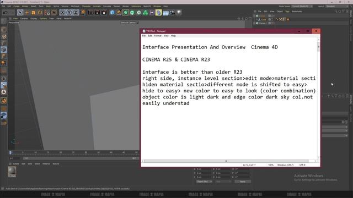The height and width of the screenshot is (198, 353).
Task: Select the Rotate tool
Action: coord(40,13)
